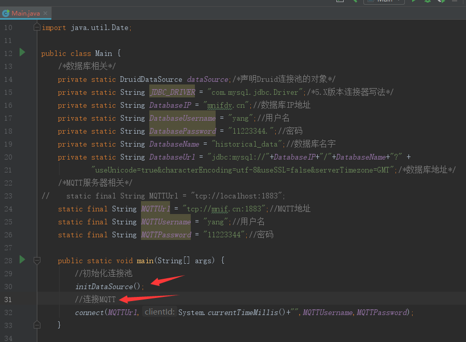This screenshot has width=466, height=342.
Task: Click 'public class Main' declaration
Action: click(x=77, y=53)
